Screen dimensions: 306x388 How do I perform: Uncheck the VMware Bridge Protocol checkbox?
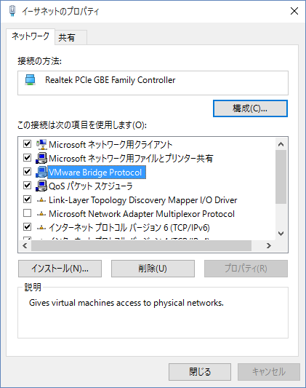[x=27, y=172]
